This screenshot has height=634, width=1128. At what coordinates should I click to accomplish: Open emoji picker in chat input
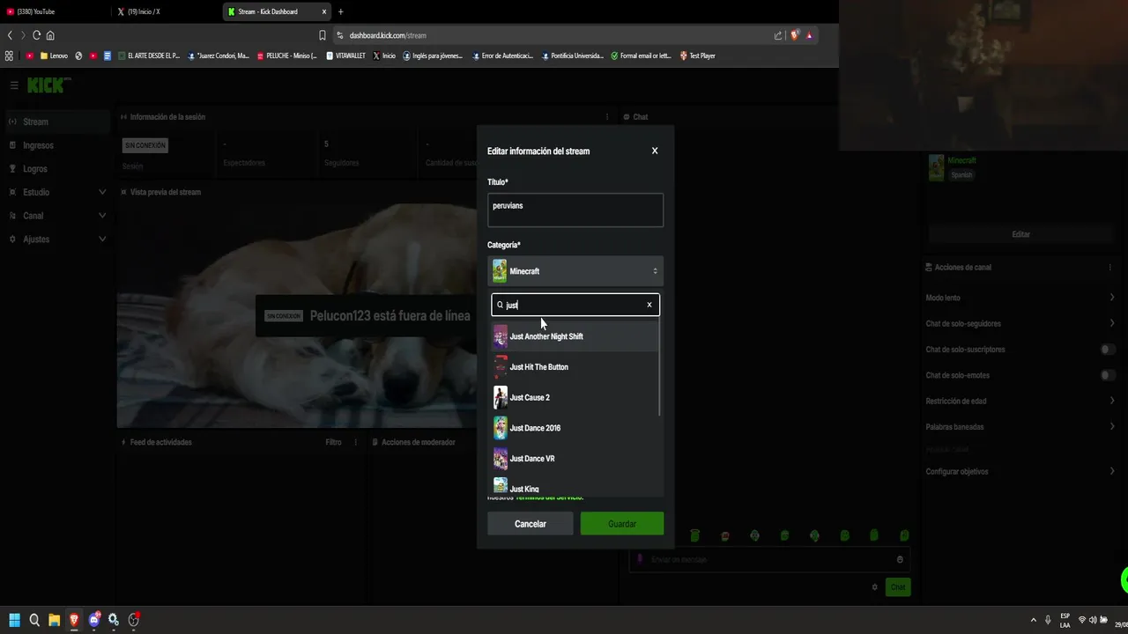coord(899,559)
